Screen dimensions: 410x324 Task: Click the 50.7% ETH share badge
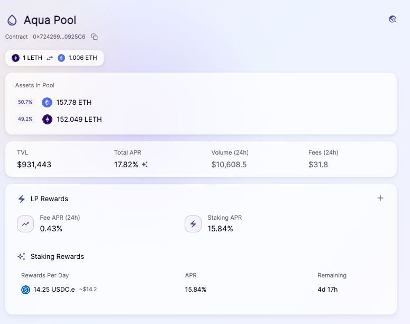[x=25, y=102]
